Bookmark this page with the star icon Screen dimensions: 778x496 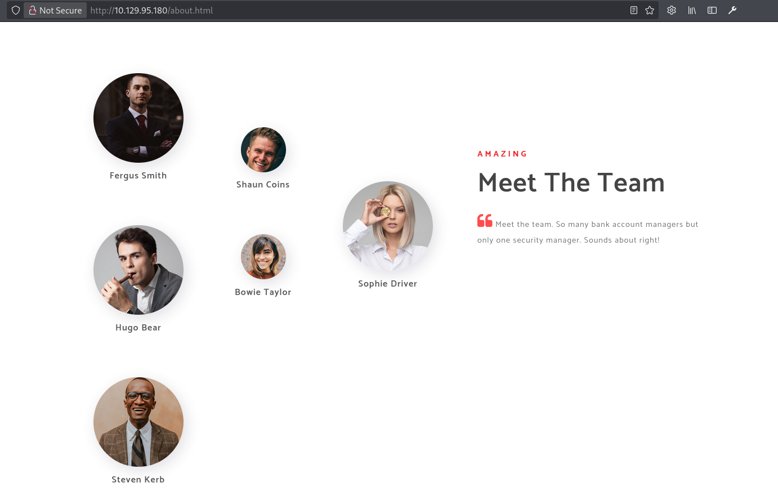(650, 10)
